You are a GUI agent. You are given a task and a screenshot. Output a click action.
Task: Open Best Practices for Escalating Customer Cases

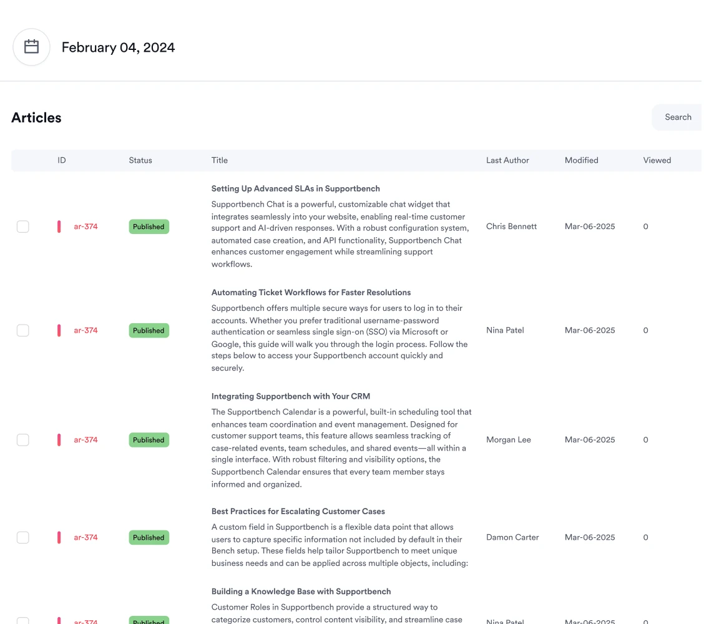[x=298, y=512]
